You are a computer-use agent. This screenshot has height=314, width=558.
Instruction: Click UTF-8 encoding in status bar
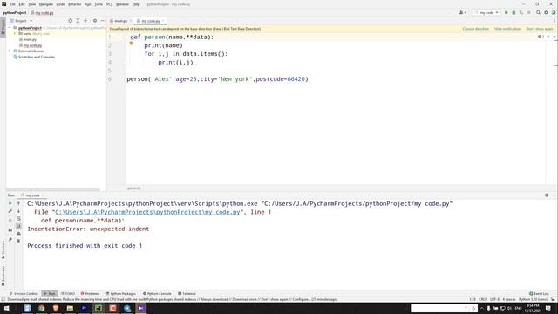[494, 299]
